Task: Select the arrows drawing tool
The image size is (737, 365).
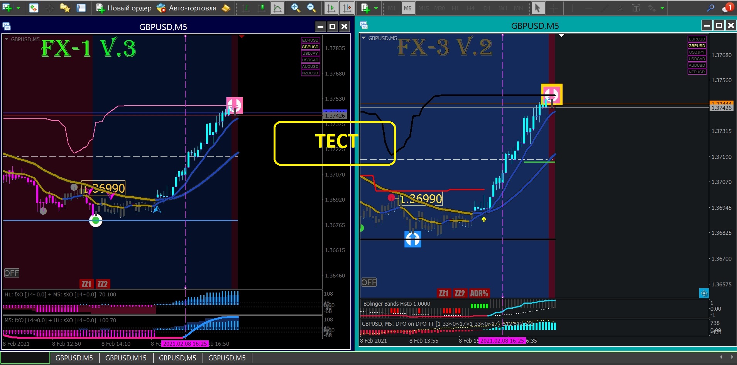Action: point(652,8)
